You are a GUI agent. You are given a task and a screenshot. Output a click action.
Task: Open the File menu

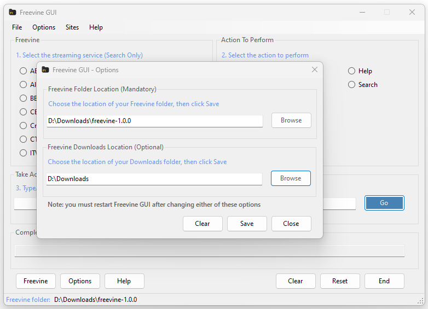pyautogui.click(x=17, y=27)
